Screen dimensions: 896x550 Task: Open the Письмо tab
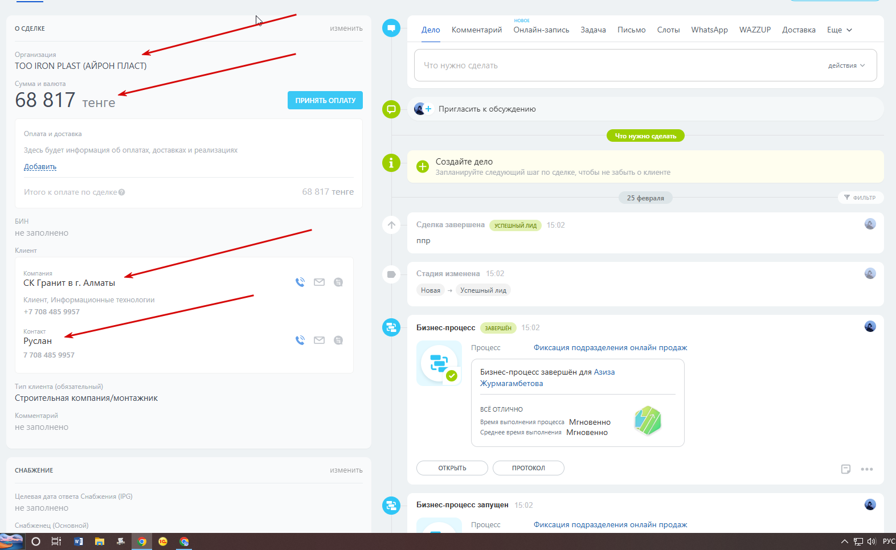tap(631, 30)
